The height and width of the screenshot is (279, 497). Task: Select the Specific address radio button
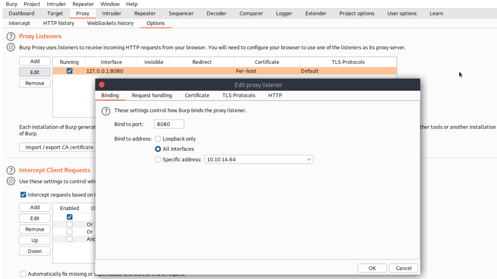click(158, 160)
